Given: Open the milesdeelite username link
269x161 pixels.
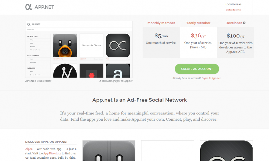Looking at the screenshot, I should click(x=233, y=10).
